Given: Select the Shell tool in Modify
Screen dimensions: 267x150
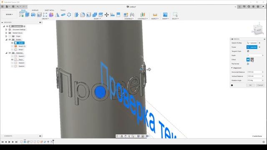Looking at the screenshot, I should coord(88,15).
